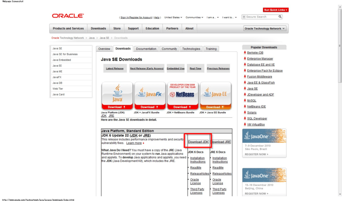The width and height of the screenshot is (342, 201).
Task: Click the download arrow beside MySQL
Action: tap(245, 100)
